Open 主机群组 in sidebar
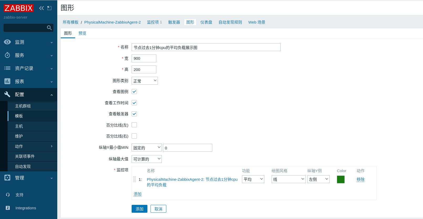The height and width of the screenshot is (219, 423). 33,106
